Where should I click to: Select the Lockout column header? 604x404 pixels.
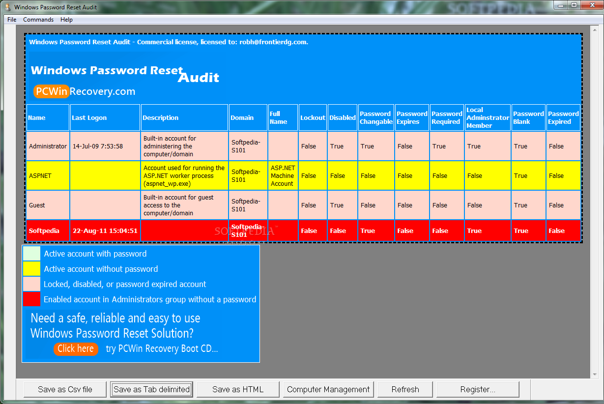[x=313, y=117]
